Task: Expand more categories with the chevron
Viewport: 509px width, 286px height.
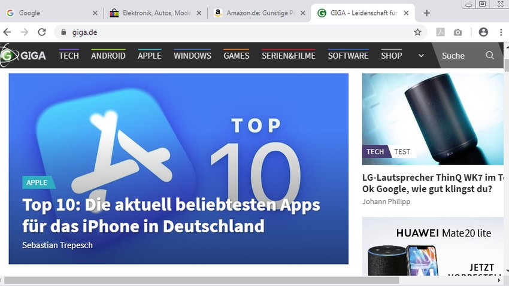Action: pos(421,56)
